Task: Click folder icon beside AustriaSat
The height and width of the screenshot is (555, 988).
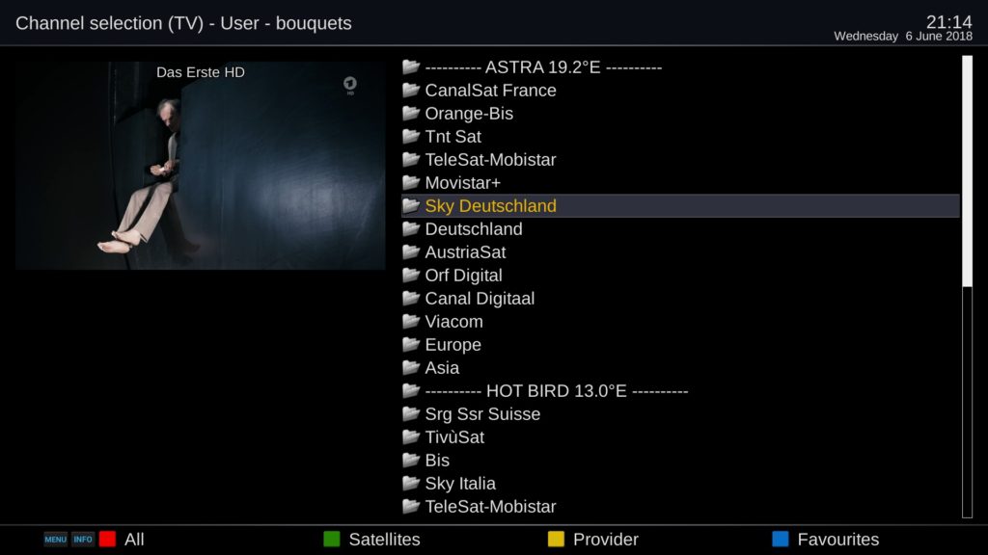Action: pyautogui.click(x=411, y=251)
